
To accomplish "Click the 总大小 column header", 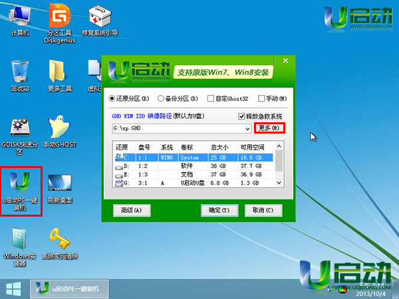I will (x=223, y=148).
